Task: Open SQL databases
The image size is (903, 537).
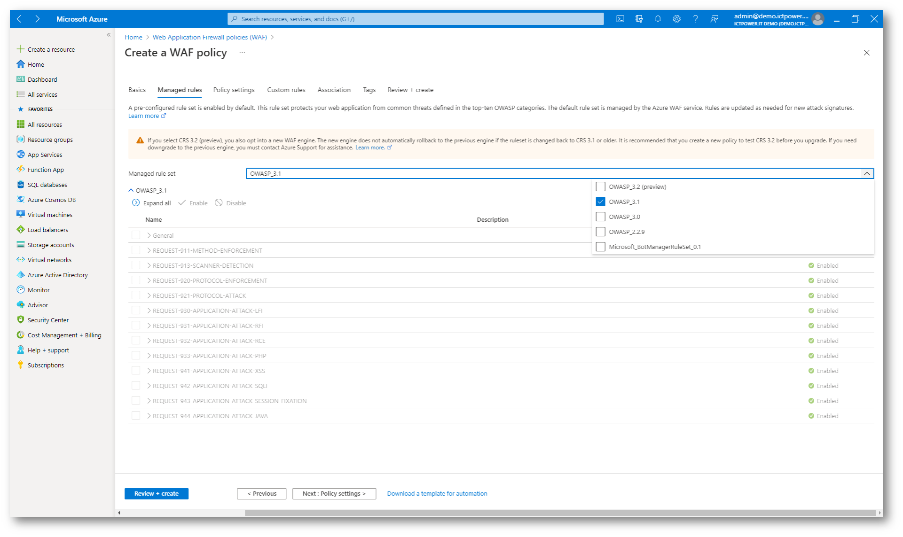Action: (x=47, y=185)
